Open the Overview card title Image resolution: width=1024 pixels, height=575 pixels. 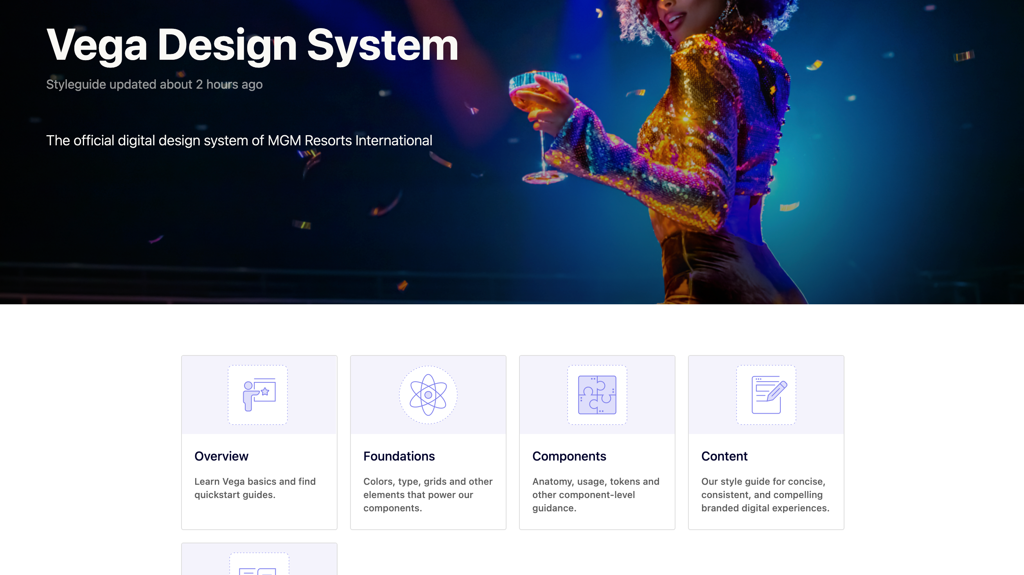[221, 456]
